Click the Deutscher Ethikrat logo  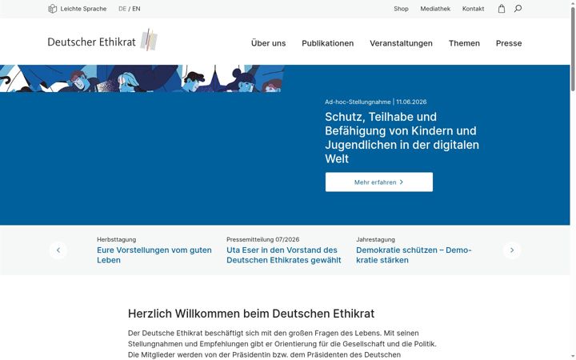pyautogui.click(x=102, y=40)
